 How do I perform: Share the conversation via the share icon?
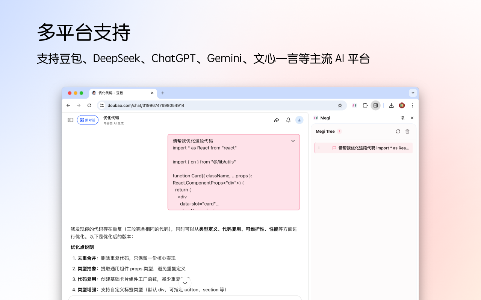pos(277,120)
